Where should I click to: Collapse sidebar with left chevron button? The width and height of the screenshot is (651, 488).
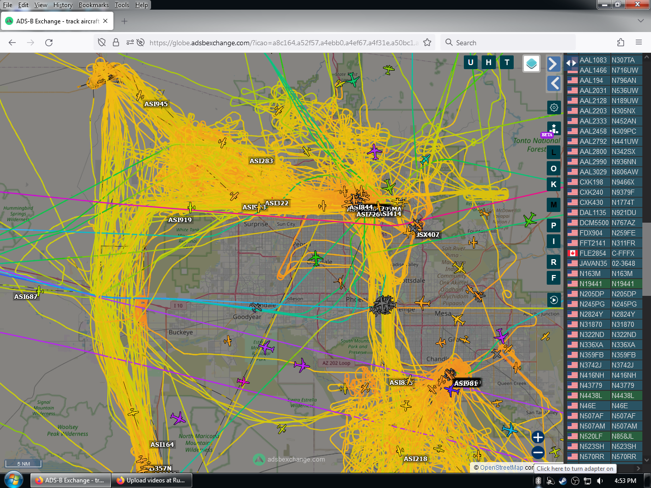pyautogui.click(x=553, y=83)
